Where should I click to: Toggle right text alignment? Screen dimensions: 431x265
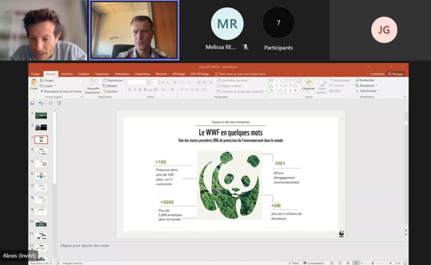pos(192,90)
